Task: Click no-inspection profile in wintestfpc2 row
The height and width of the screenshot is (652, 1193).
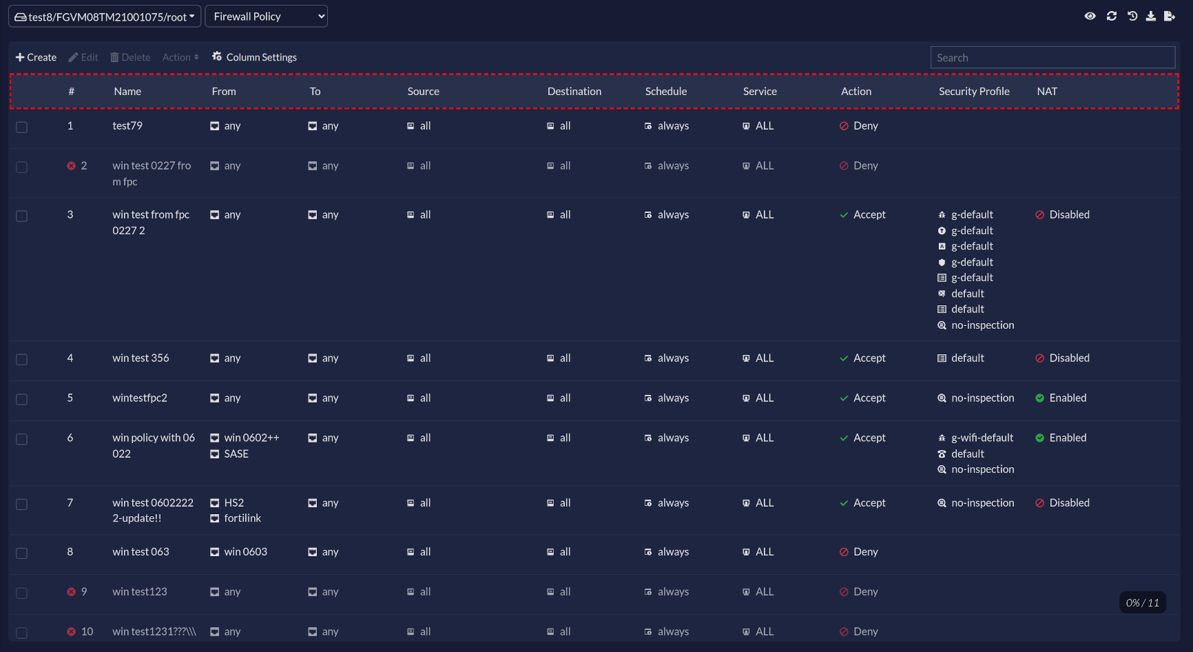Action: pos(983,398)
